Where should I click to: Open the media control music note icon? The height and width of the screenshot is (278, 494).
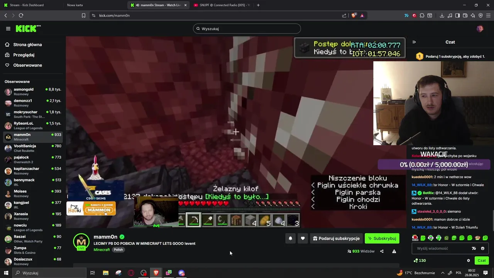[450, 15]
